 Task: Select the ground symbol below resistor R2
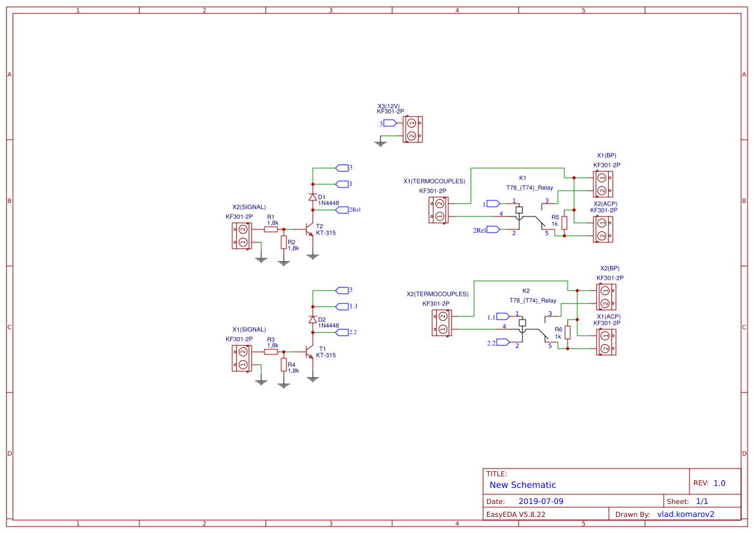click(x=284, y=263)
